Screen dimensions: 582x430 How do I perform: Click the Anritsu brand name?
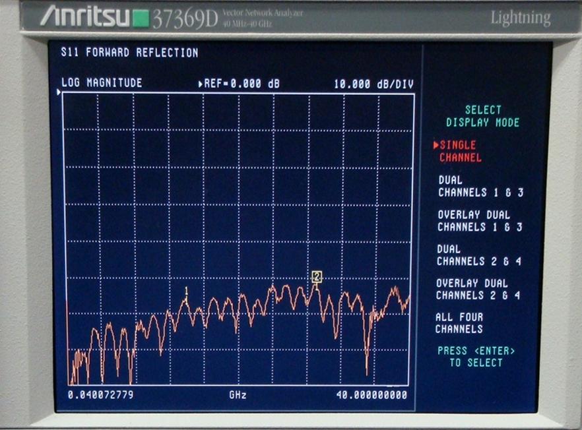(85, 17)
